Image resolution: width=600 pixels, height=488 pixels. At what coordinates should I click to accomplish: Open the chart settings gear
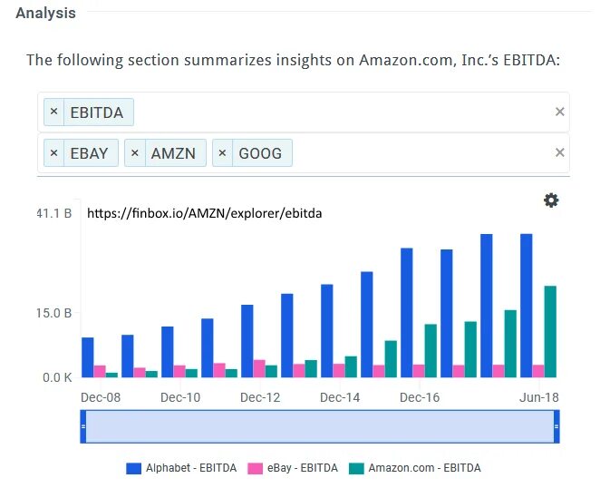click(551, 200)
